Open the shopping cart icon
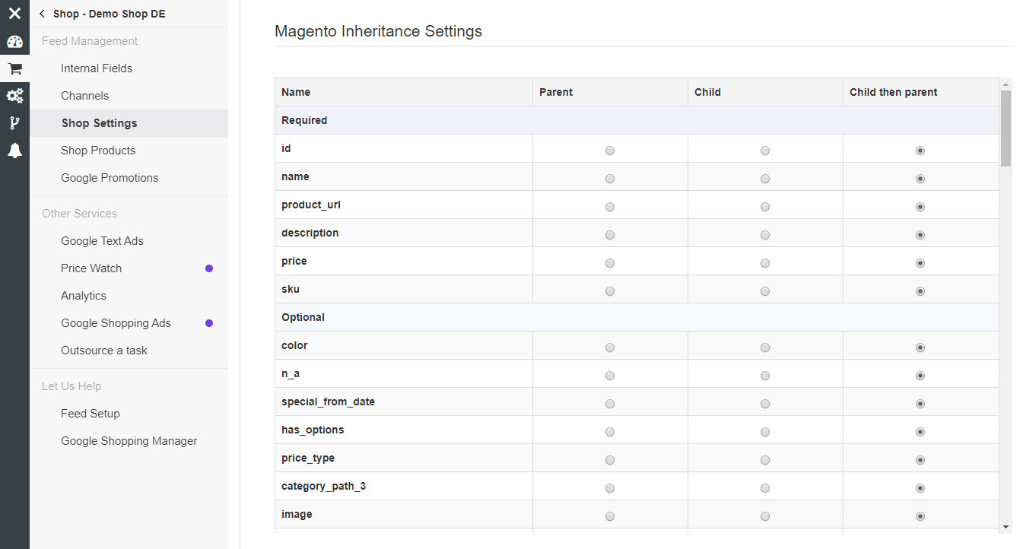Viewport: 1023px width, 549px height. 14,68
